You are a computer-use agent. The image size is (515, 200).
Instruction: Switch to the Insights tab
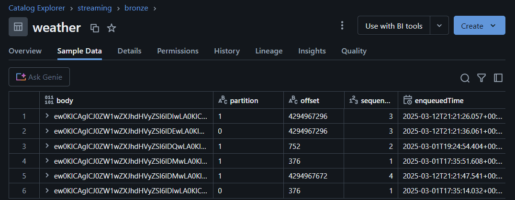point(312,51)
